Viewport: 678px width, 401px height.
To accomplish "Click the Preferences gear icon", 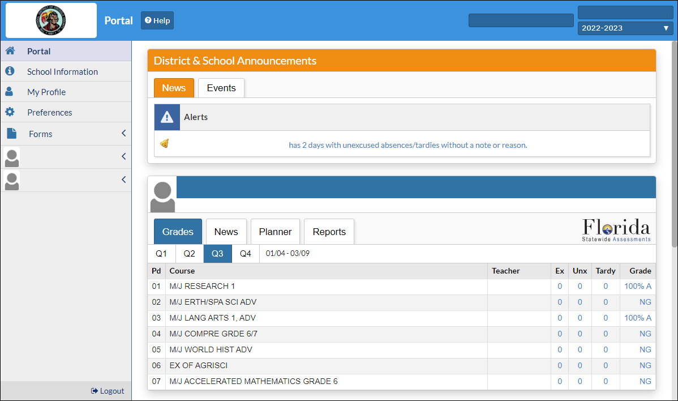I will 10,112.
